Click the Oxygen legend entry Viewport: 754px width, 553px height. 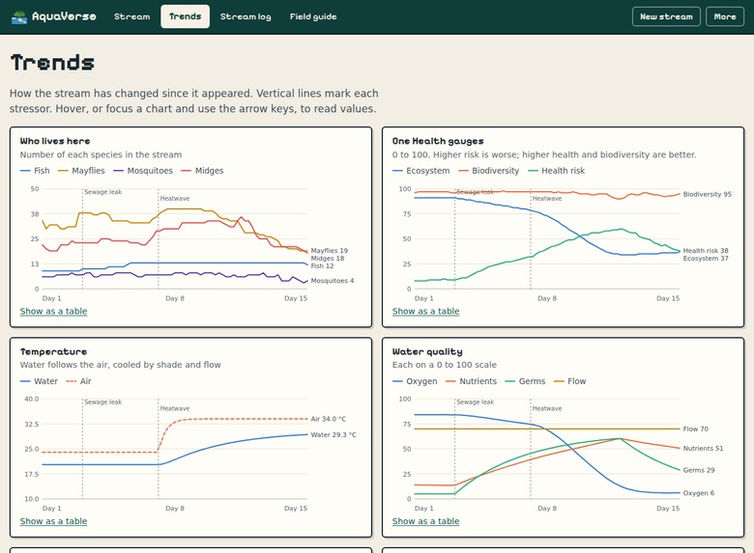(x=415, y=381)
